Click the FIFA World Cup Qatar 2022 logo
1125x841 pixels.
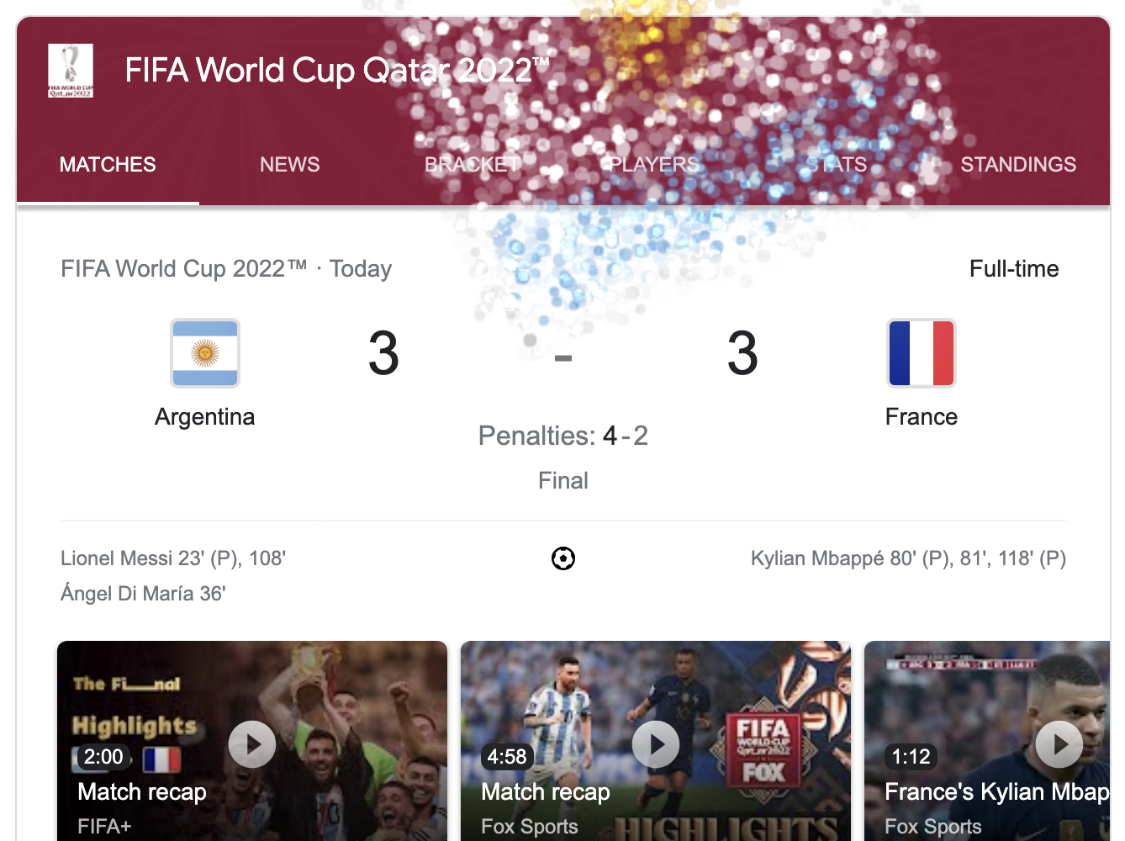pyautogui.click(x=71, y=71)
